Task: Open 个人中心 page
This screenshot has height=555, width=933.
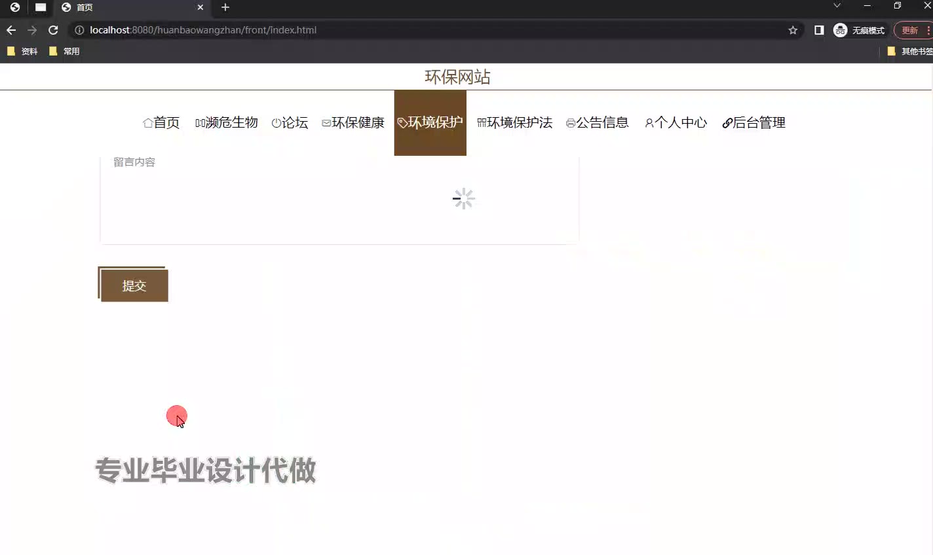Action: click(676, 123)
